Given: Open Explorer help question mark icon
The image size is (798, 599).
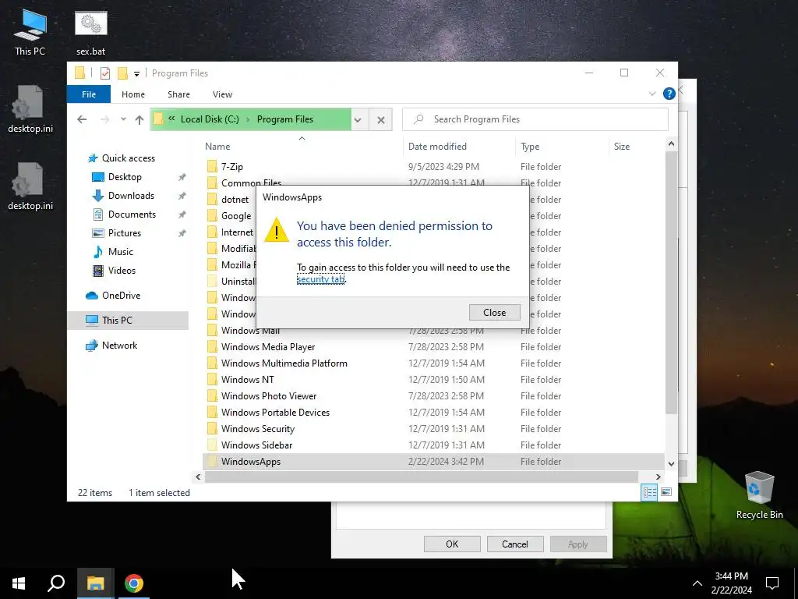Looking at the screenshot, I should click(669, 94).
